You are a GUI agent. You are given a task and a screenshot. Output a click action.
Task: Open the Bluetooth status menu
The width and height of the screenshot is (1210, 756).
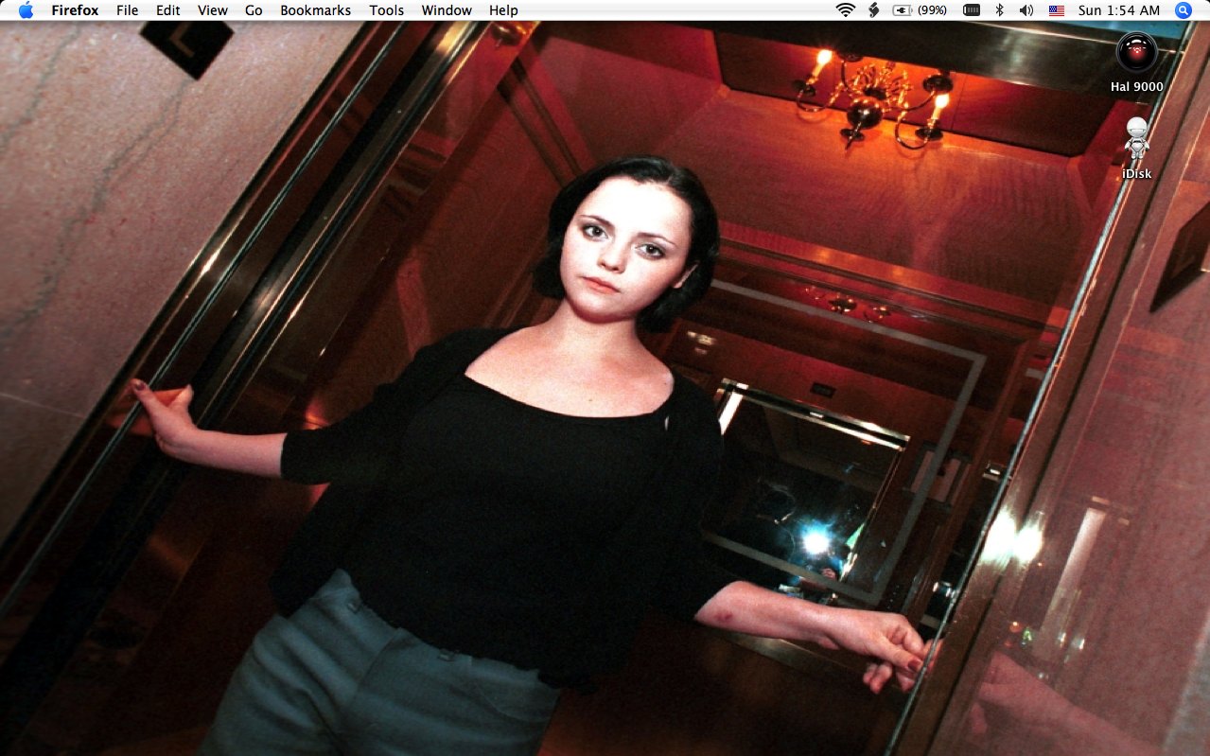pyautogui.click(x=999, y=10)
